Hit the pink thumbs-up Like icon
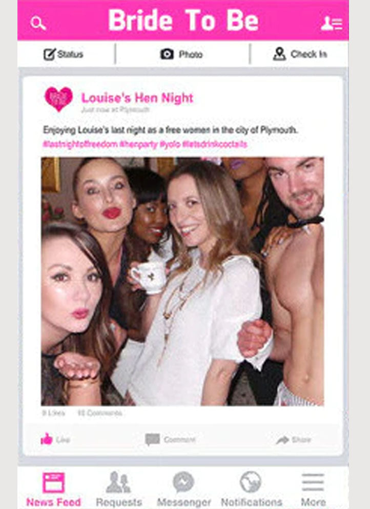Viewport: 370px width, 509px height. click(x=47, y=439)
